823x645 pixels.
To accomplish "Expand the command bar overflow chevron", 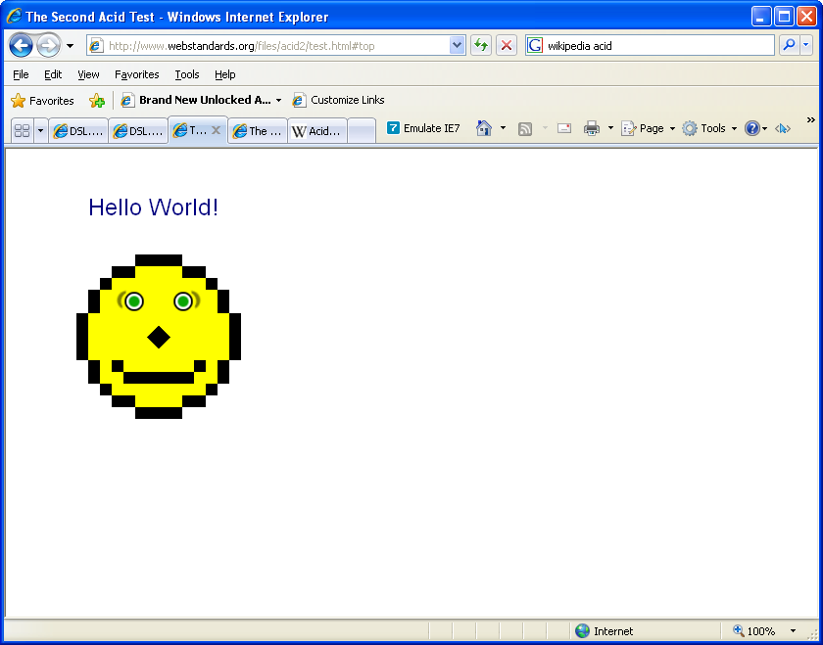I will pyautogui.click(x=811, y=120).
